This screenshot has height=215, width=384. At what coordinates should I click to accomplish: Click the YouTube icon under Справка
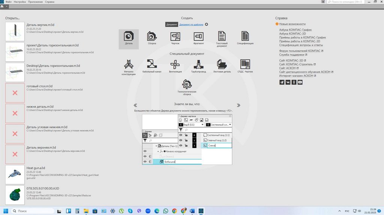click(300, 82)
